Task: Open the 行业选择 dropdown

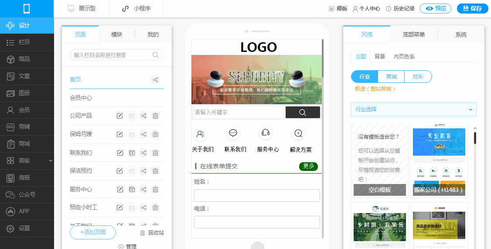Action: [x=414, y=109]
